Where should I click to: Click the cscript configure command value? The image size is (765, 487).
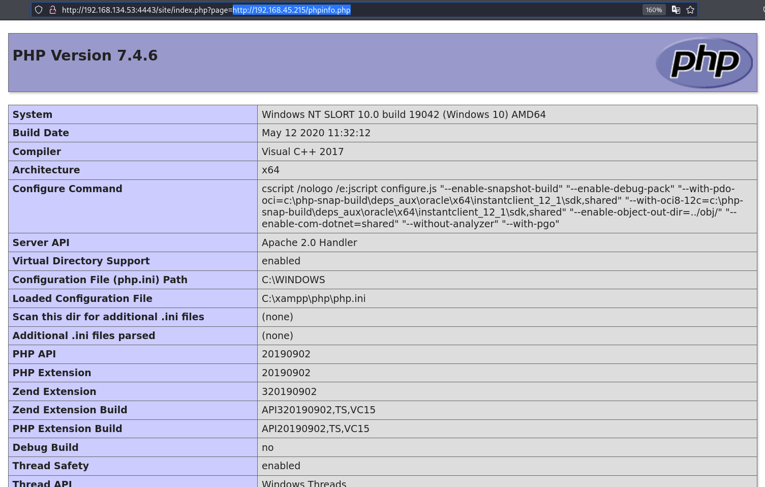(x=503, y=206)
